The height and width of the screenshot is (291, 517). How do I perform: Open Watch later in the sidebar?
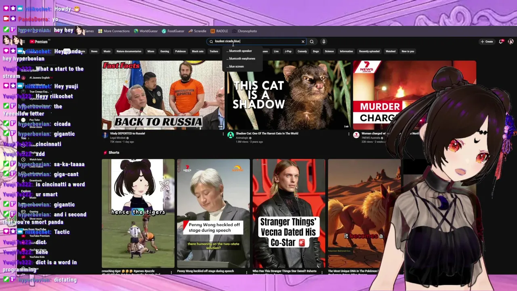click(x=36, y=159)
